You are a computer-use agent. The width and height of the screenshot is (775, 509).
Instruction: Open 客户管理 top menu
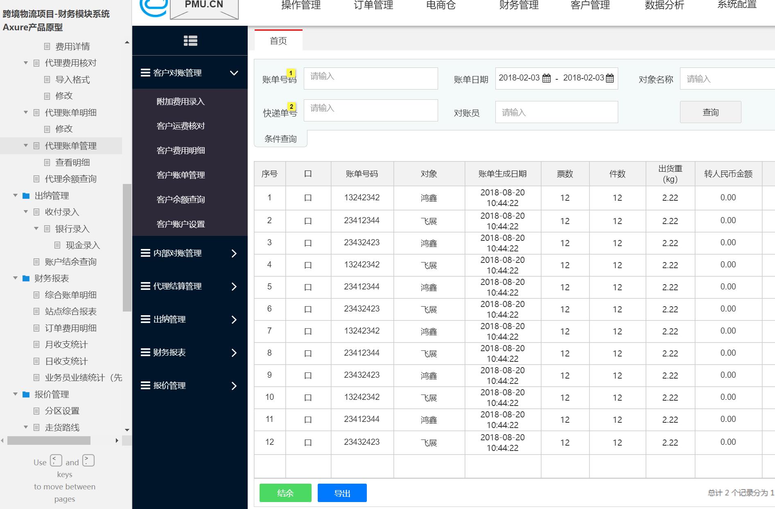pos(590,5)
